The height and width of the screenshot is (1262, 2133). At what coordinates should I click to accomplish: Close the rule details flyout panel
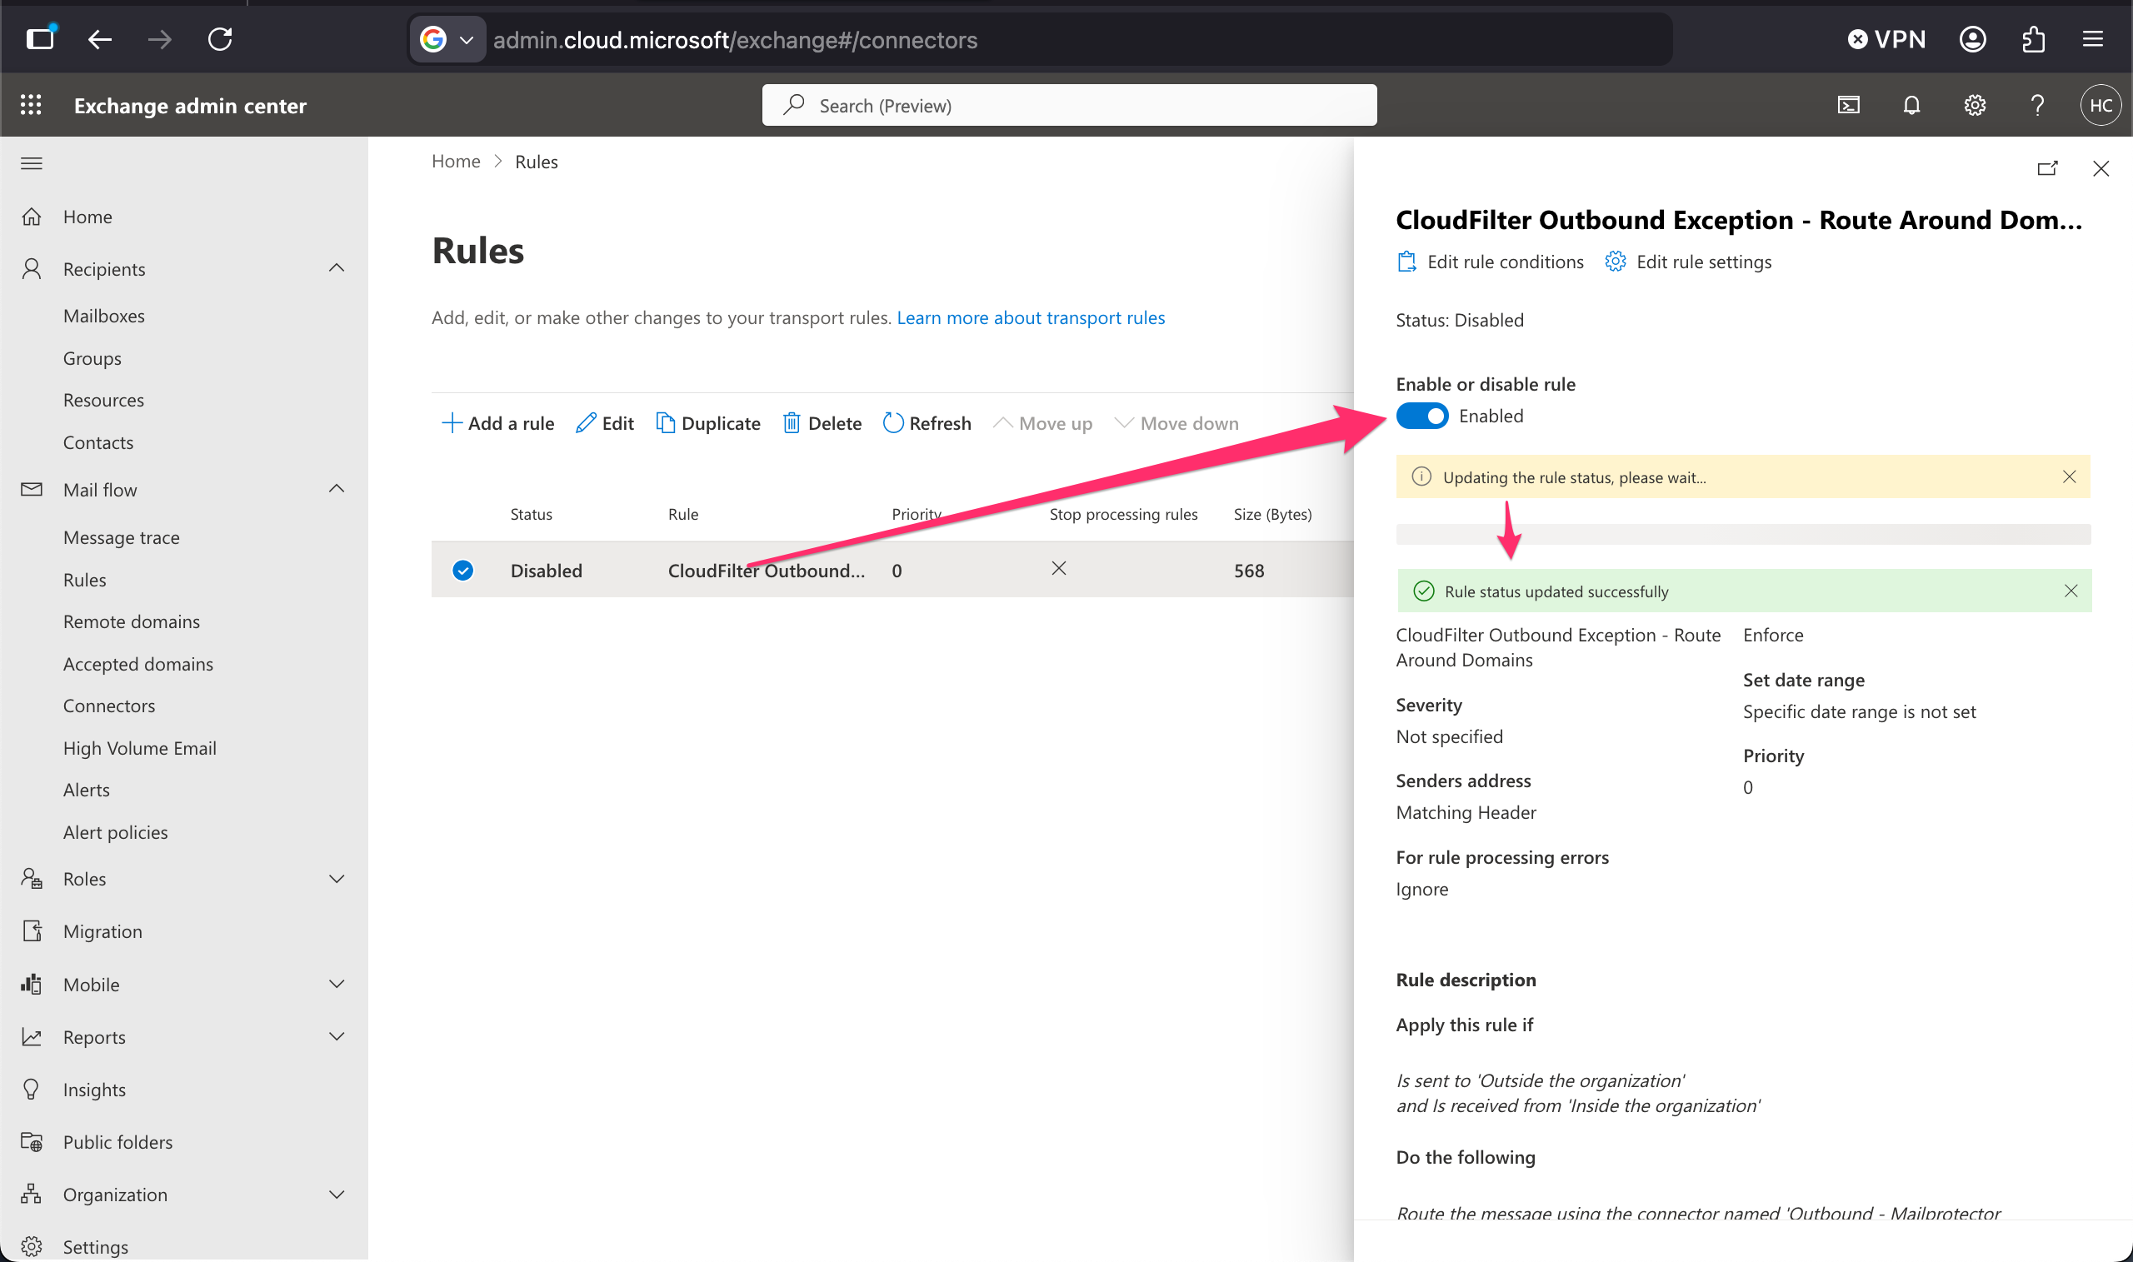point(2101,168)
